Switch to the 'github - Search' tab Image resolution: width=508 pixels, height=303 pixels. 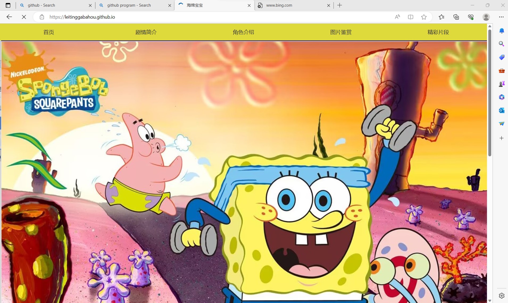tap(56, 5)
